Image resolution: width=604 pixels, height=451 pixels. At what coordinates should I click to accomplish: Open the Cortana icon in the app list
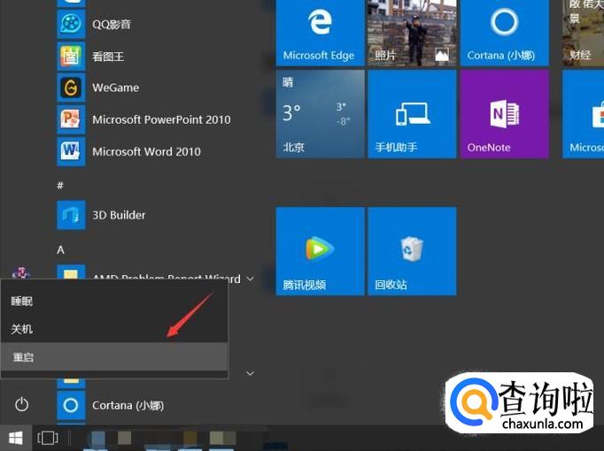[x=71, y=405]
